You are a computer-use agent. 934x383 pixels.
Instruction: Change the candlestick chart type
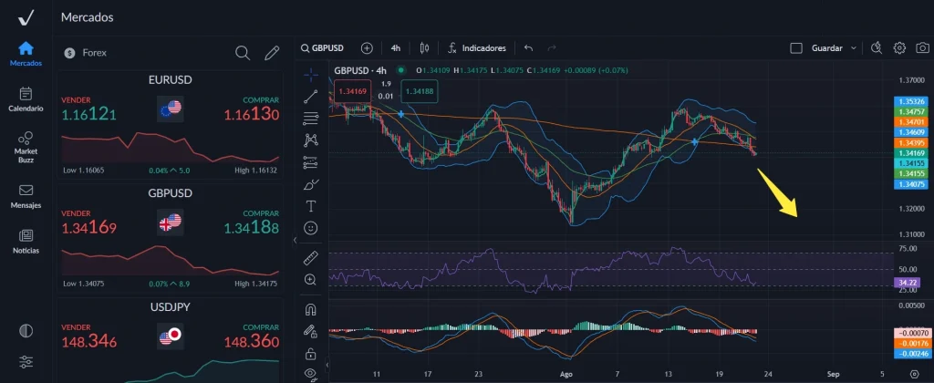pos(424,48)
